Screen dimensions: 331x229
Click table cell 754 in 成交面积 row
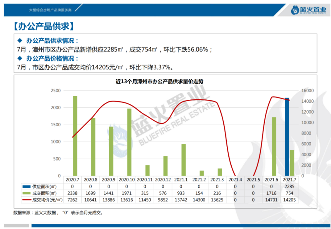click(x=289, y=193)
